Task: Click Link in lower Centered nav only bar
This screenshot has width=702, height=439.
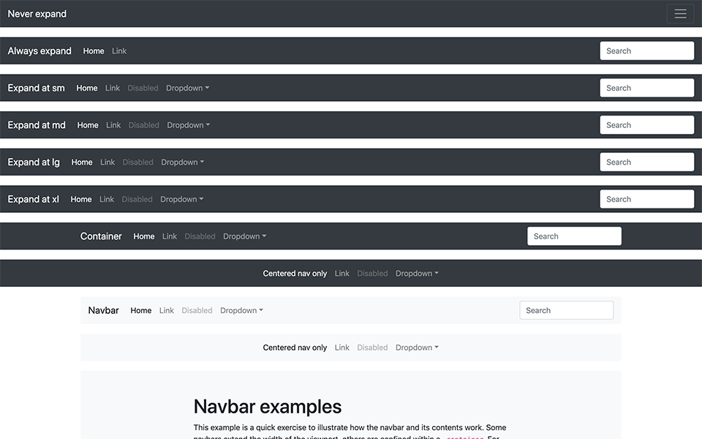Action: (341, 347)
